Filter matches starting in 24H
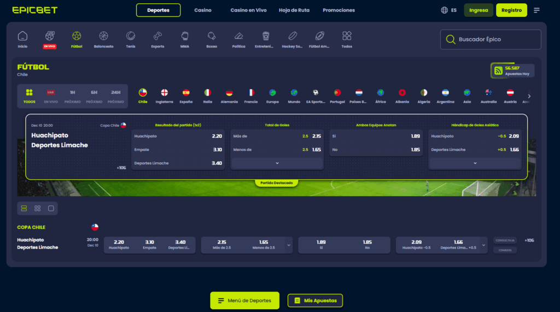The height and width of the screenshot is (312, 560). pos(116,96)
